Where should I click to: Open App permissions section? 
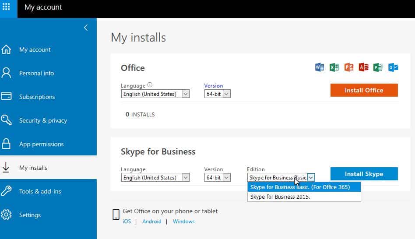[x=41, y=144]
